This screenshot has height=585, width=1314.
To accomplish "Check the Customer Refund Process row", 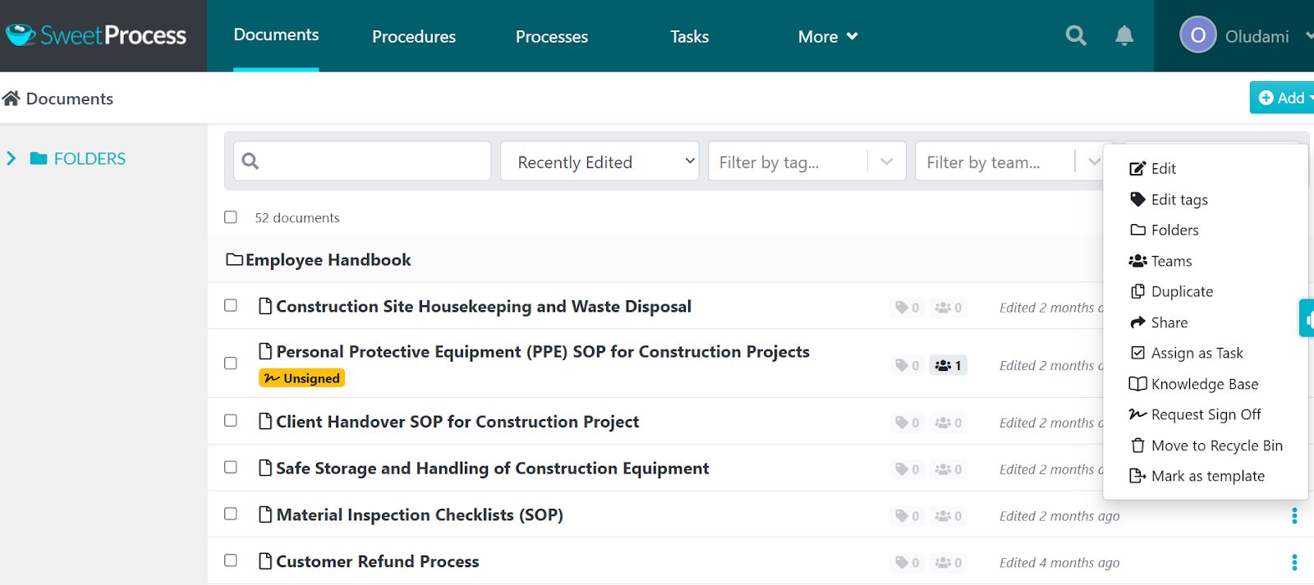I will coord(231,560).
